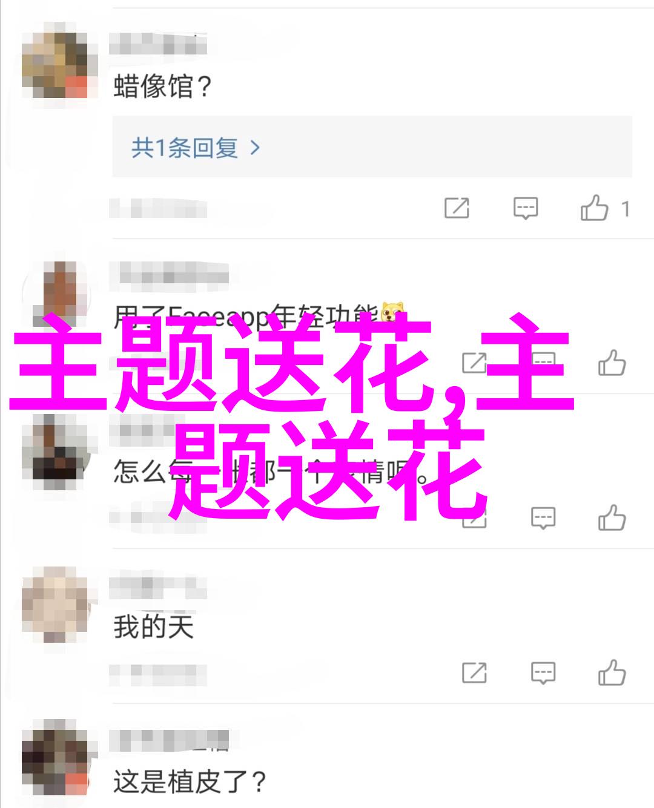
Task: Like the 怎么 comment with thumbs-up
Action: (612, 517)
